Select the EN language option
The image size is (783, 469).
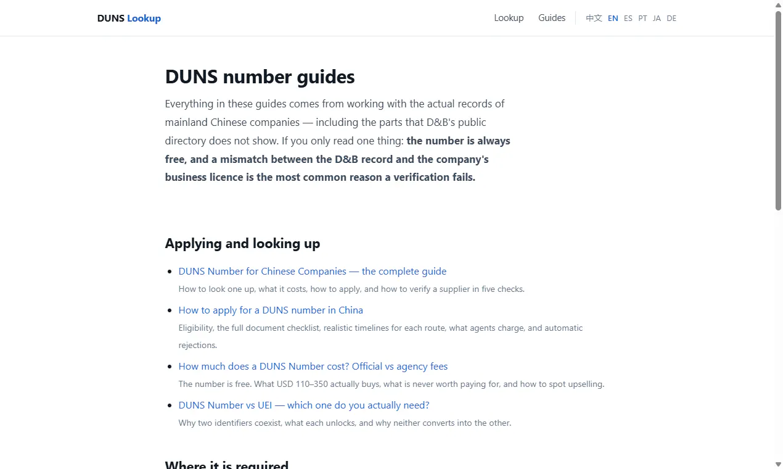coord(613,19)
